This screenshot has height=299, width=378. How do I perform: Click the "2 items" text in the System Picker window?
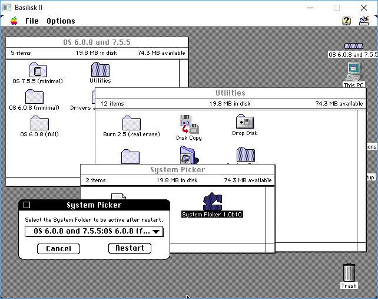(x=95, y=180)
